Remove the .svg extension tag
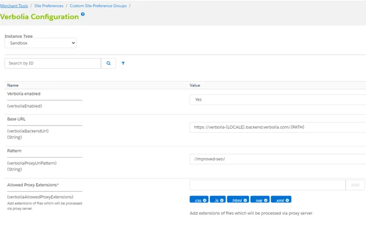 [x=265, y=200]
